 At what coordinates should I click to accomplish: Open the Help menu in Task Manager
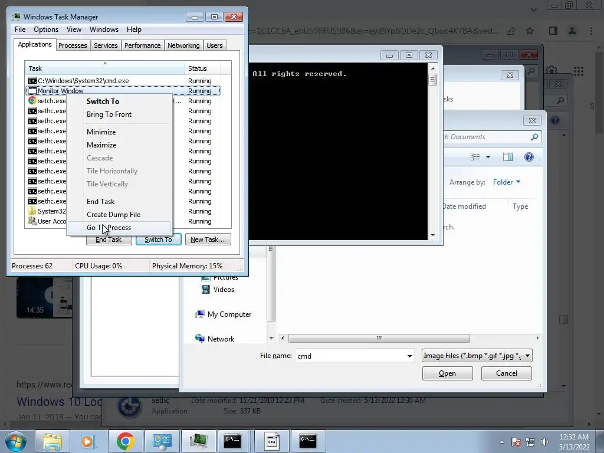coord(134,29)
